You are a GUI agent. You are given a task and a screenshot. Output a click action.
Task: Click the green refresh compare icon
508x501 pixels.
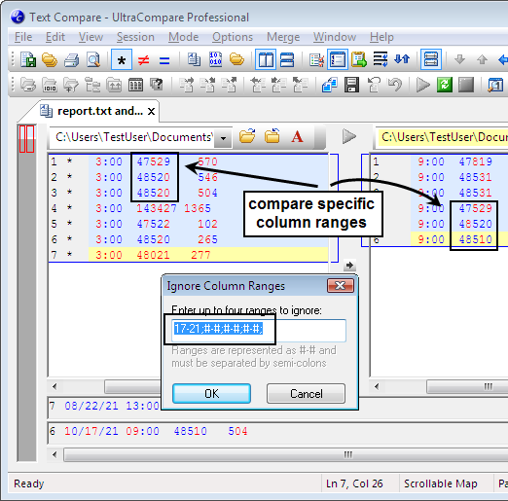click(x=445, y=85)
